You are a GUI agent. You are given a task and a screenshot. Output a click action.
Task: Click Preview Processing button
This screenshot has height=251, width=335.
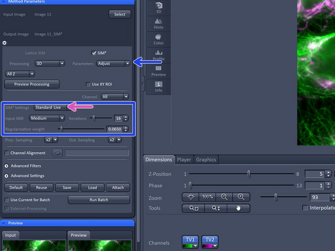(32, 84)
